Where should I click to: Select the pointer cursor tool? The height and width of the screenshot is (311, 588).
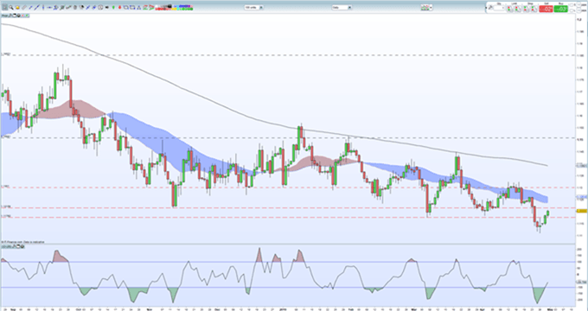[4, 7]
